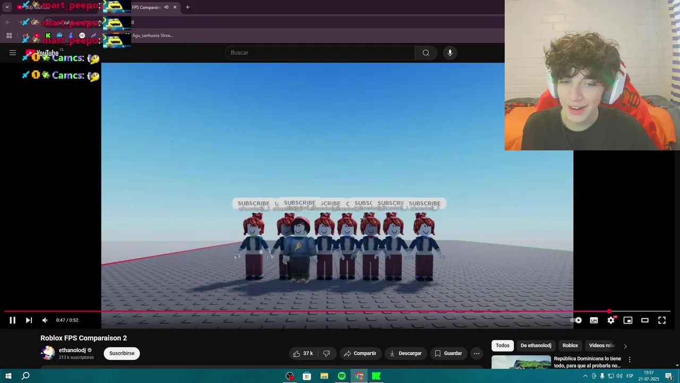Open options for República Dominicana video

[x=630, y=360]
